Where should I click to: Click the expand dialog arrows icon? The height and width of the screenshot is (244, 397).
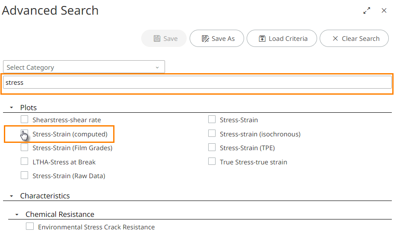coord(367,11)
